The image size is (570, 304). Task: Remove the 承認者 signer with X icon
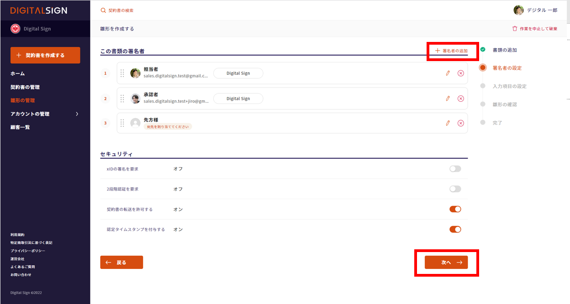[x=460, y=98]
